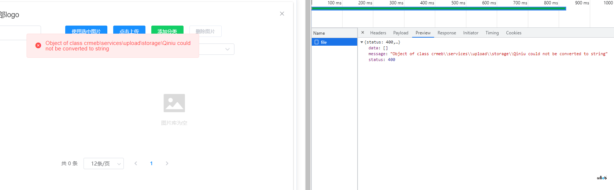Close the logo image dialog
The height and width of the screenshot is (190, 614).
tap(282, 14)
